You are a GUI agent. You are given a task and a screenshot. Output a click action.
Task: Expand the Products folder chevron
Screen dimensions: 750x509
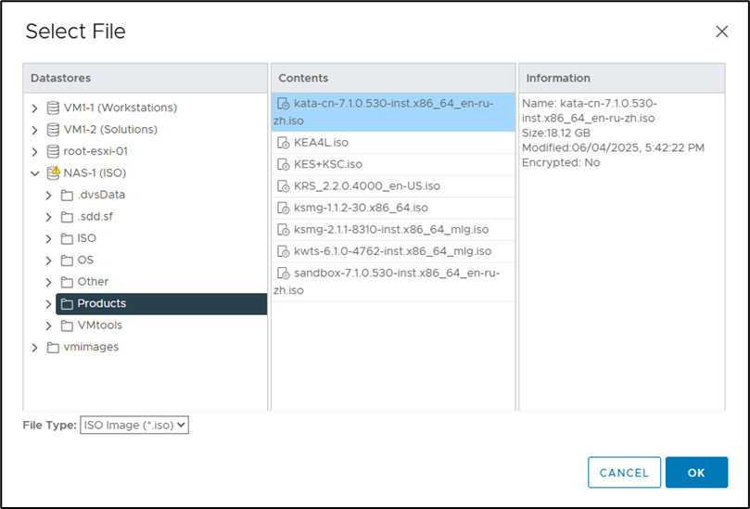[48, 304]
